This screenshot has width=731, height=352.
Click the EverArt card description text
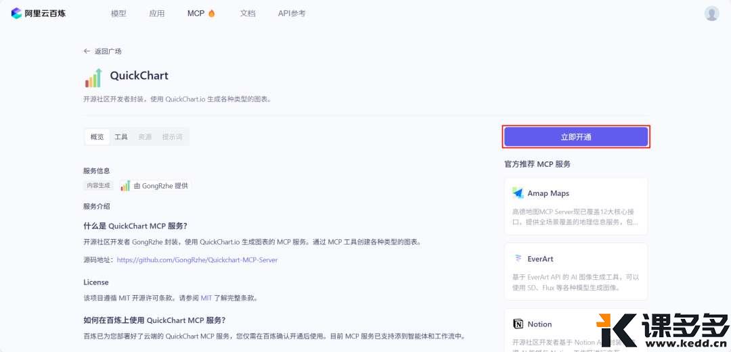(575, 282)
